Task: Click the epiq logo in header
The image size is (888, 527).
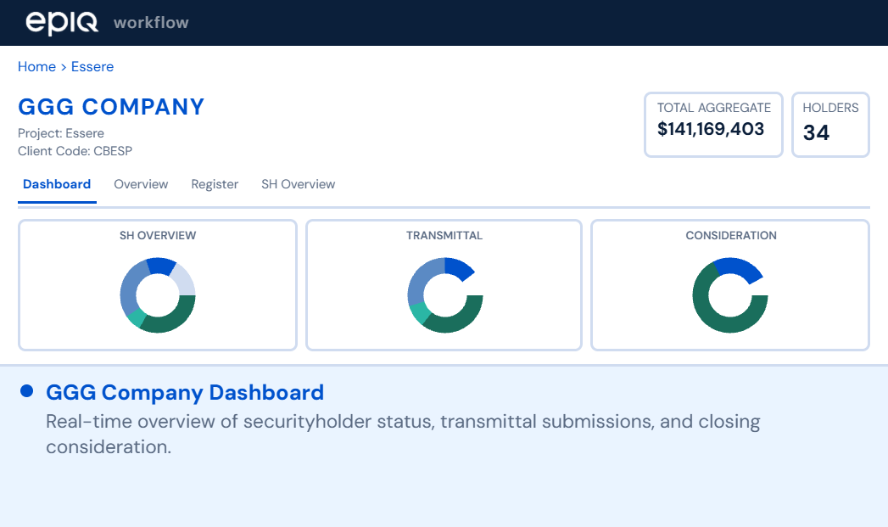Action: tap(62, 23)
